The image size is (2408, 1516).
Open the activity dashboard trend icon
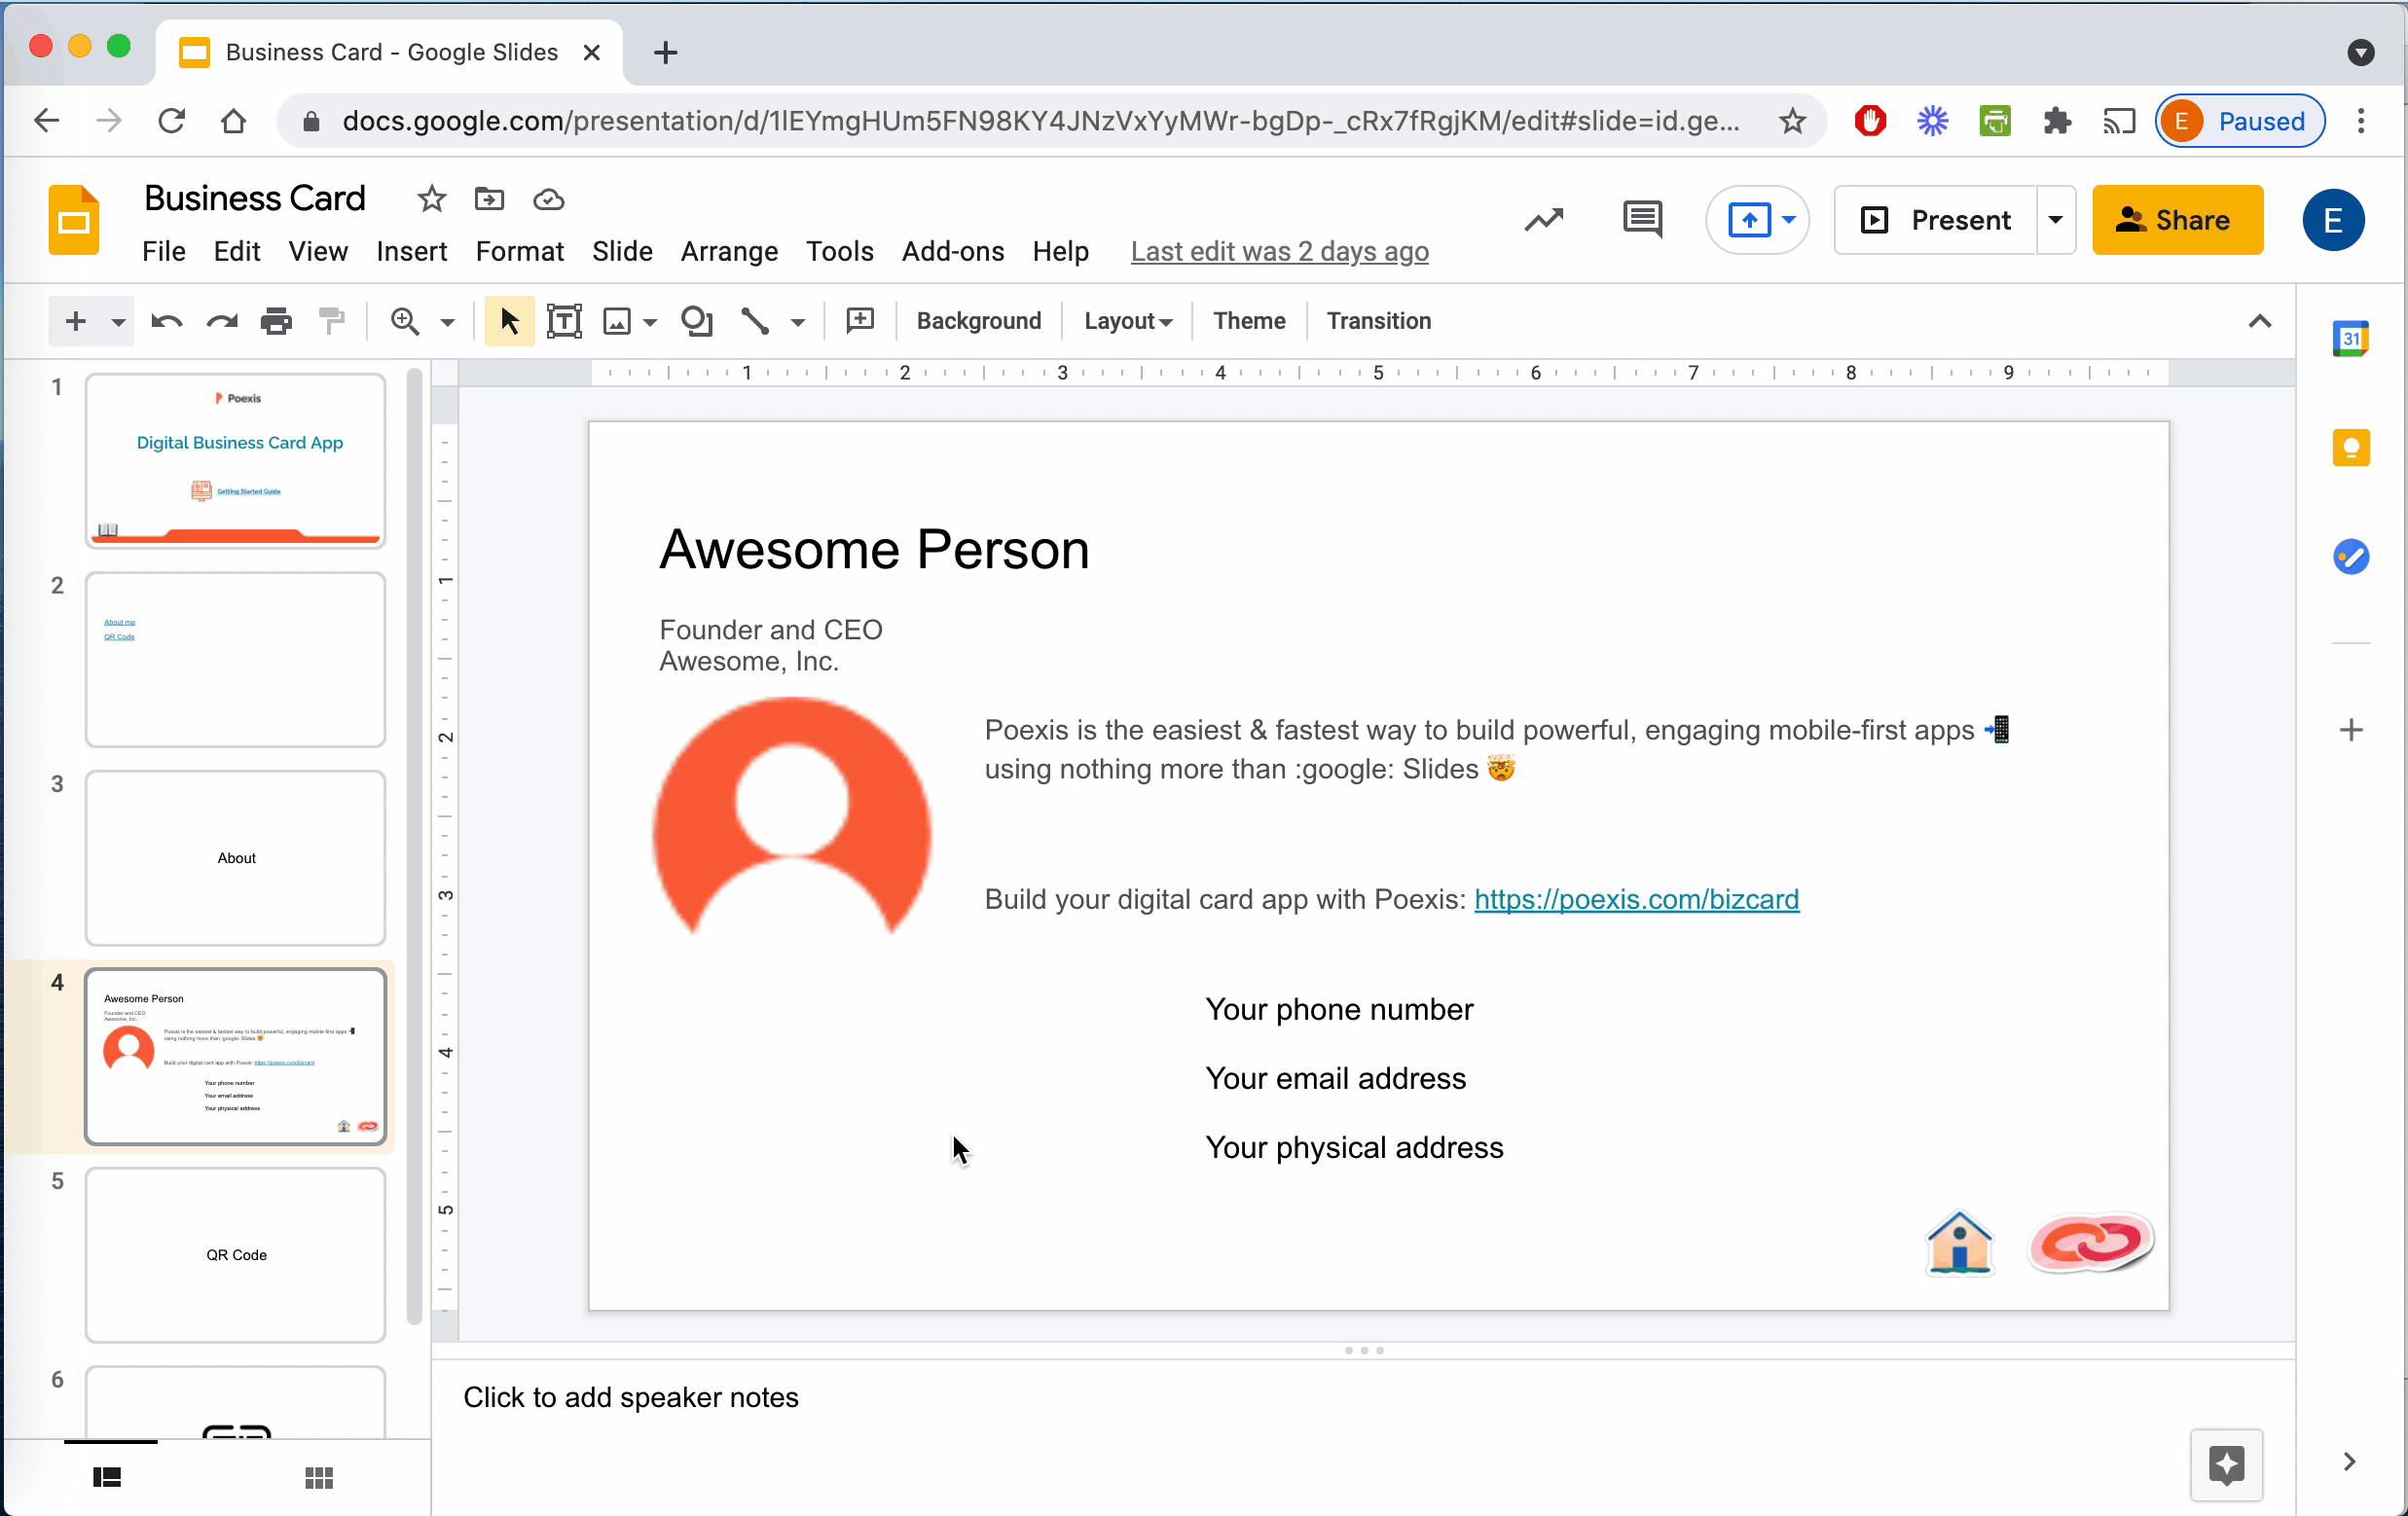coord(1544,220)
